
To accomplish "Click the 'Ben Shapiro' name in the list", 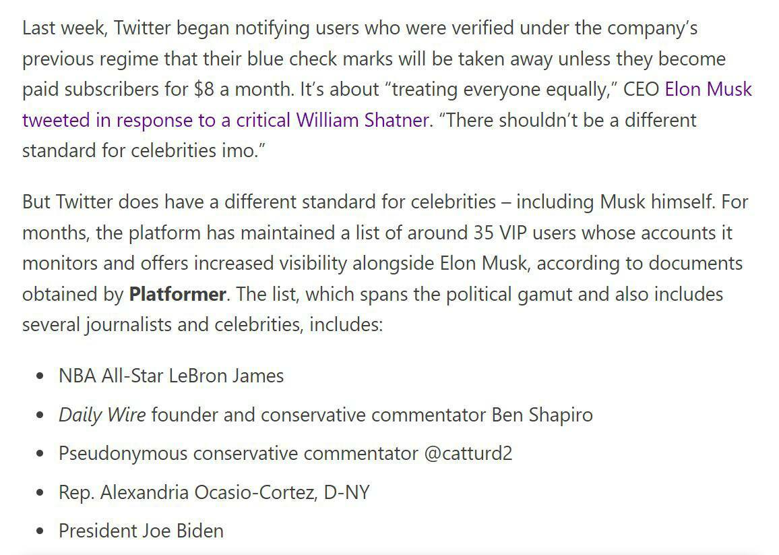I will coord(542,415).
